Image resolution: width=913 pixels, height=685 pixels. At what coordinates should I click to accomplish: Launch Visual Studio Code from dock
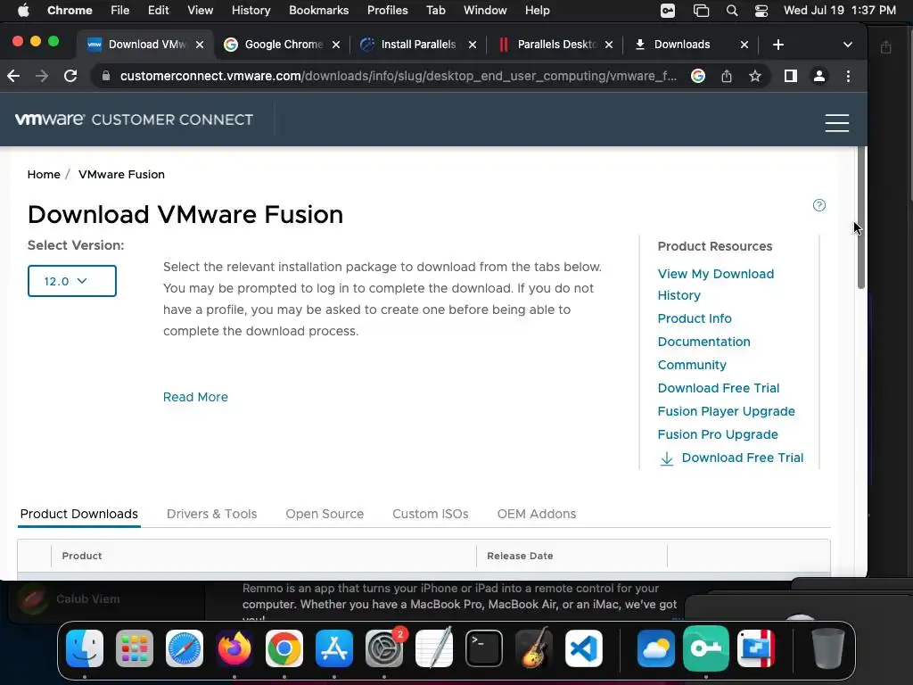pos(584,648)
